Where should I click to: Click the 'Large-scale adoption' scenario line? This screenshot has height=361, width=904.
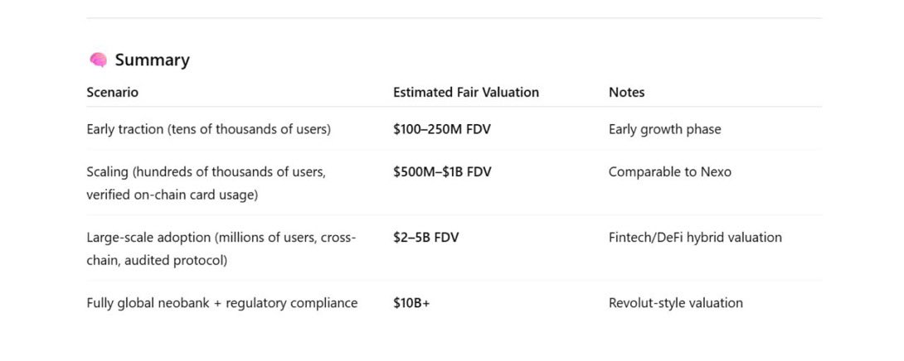(221, 238)
